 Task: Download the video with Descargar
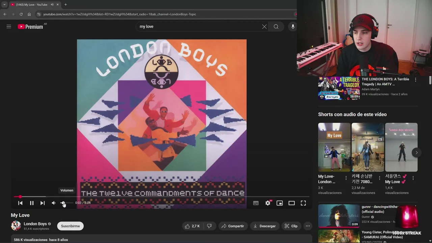[265, 226]
